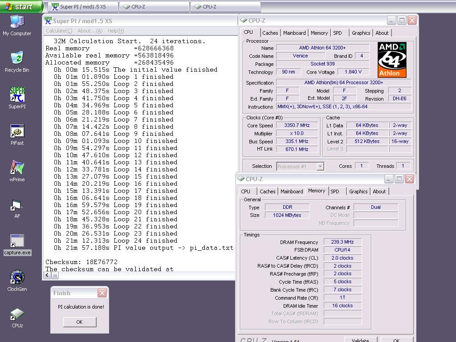456x342 pixels.
Task: Switch to Super PI taskbar button
Action: (83, 6)
